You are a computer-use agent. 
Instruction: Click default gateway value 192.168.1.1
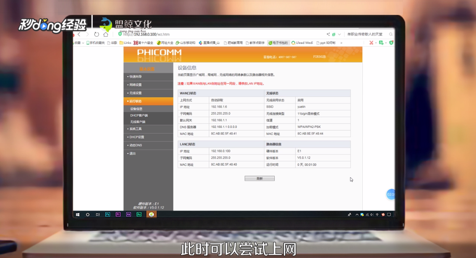tap(219, 120)
